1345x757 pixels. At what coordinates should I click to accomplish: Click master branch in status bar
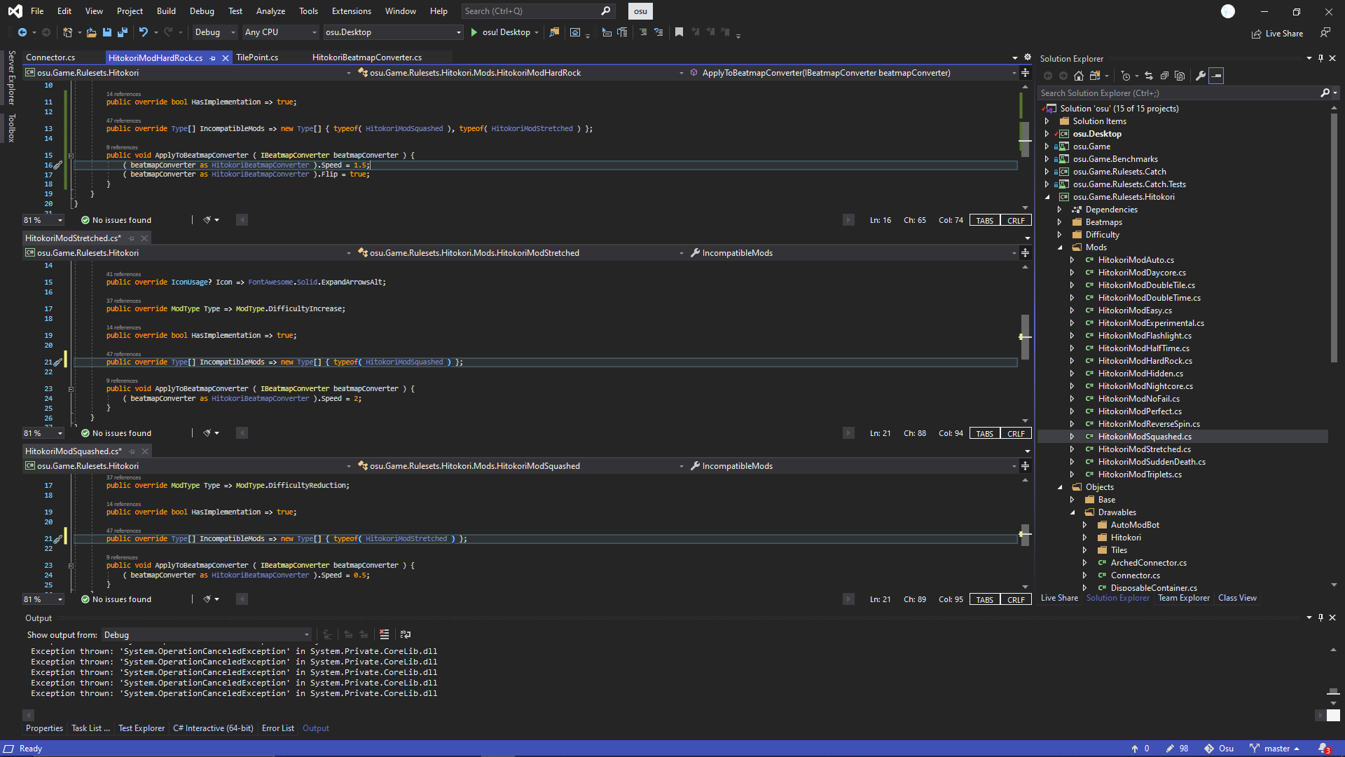1275,749
